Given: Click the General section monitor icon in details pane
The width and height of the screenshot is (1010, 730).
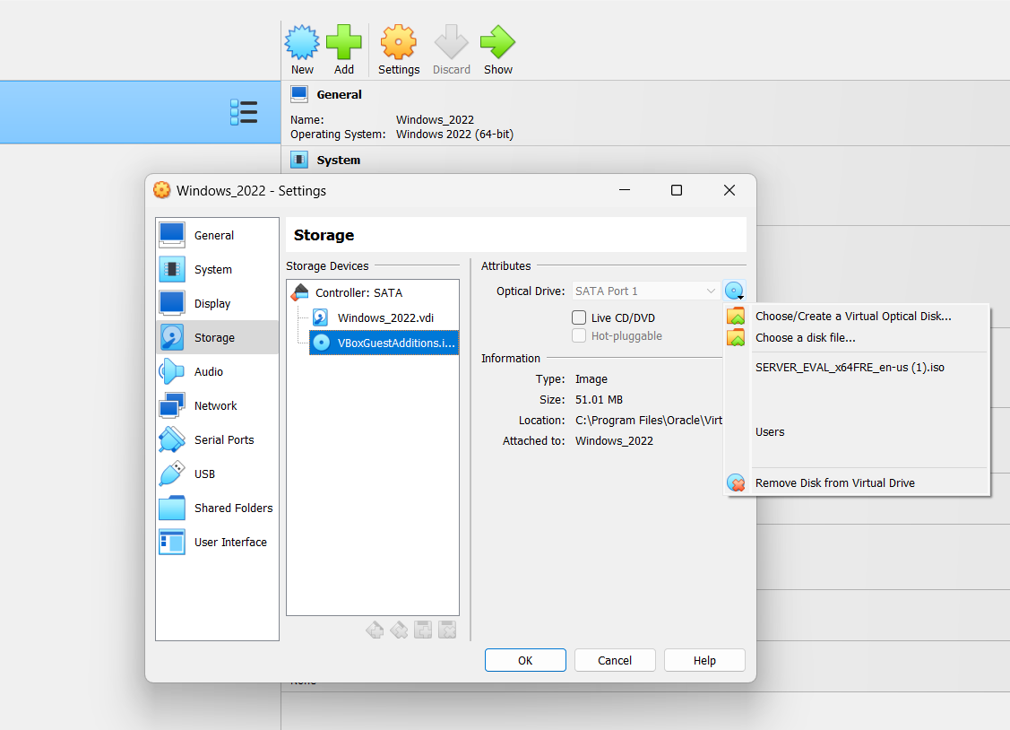Looking at the screenshot, I should click(x=299, y=94).
